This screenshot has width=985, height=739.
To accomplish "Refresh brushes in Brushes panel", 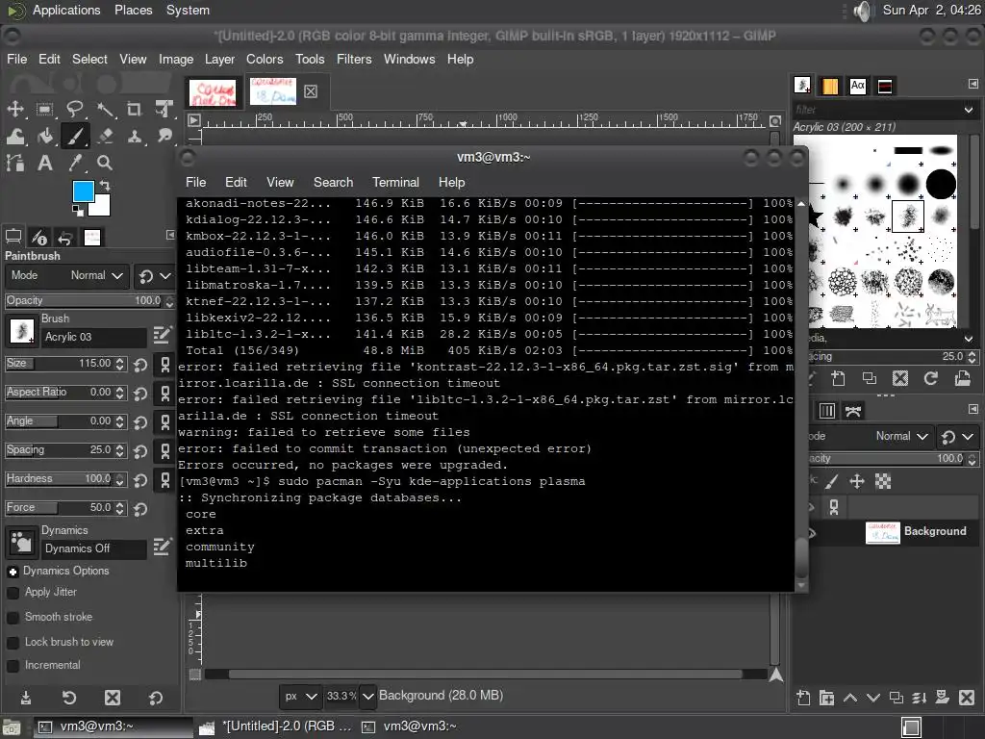I will pos(931,378).
